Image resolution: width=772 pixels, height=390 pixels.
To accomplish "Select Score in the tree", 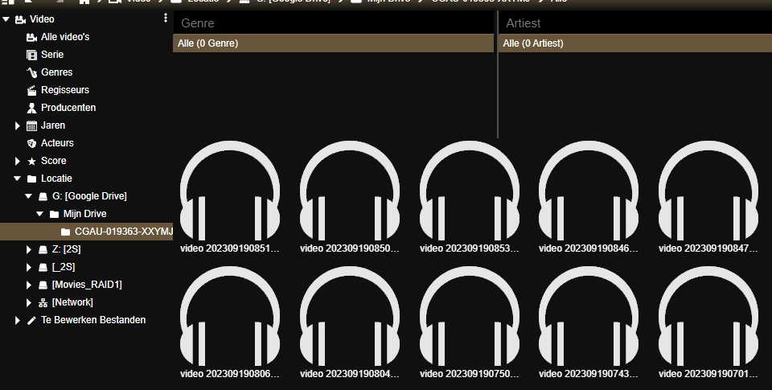I will point(54,161).
